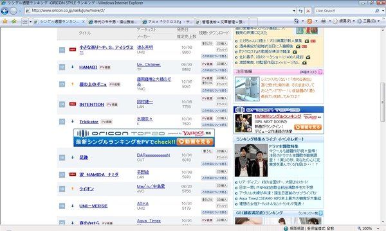Open the Print button dropdown arrow

(x=330, y=21)
